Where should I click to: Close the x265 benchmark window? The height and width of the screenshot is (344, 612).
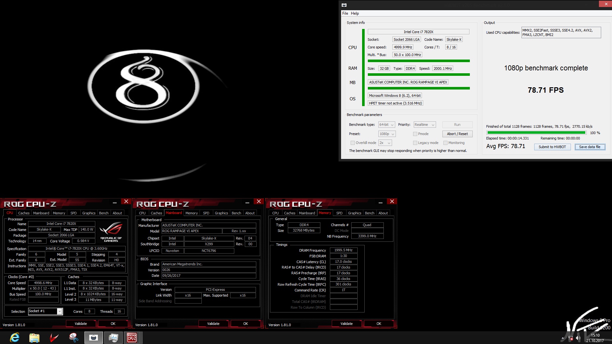606,4
